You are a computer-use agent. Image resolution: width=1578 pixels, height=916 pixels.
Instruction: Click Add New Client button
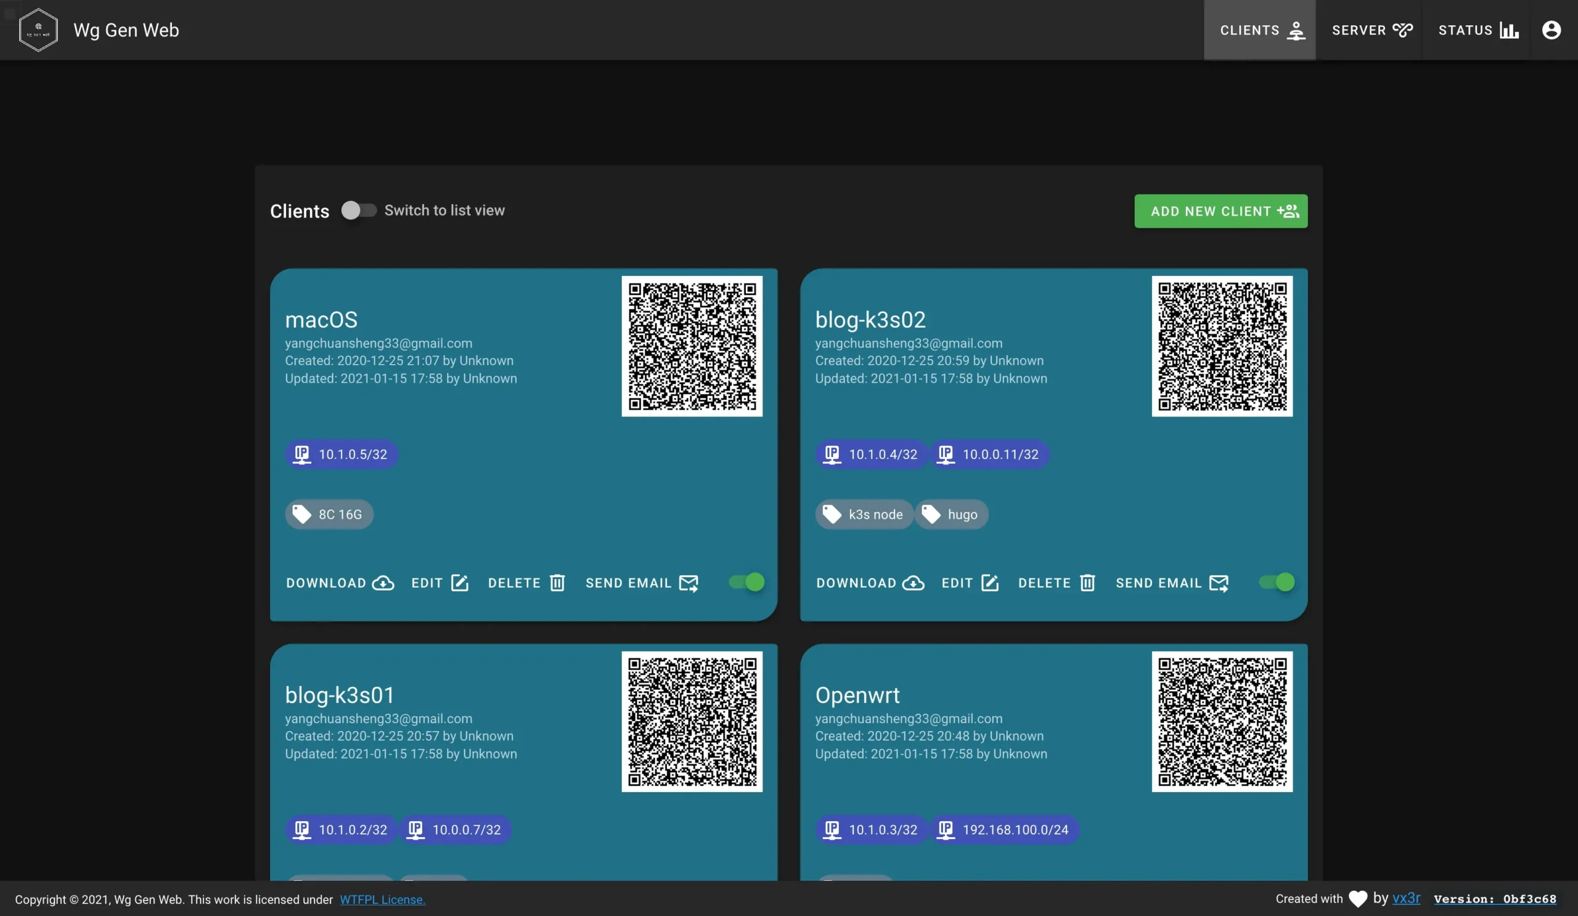tap(1220, 211)
